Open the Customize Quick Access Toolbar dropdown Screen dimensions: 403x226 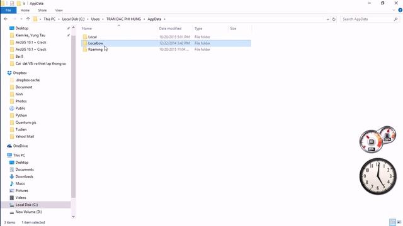click(x=24, y=4)
